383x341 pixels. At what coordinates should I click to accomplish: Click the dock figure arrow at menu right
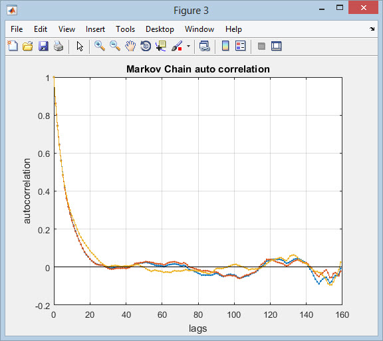pos(372,29)
